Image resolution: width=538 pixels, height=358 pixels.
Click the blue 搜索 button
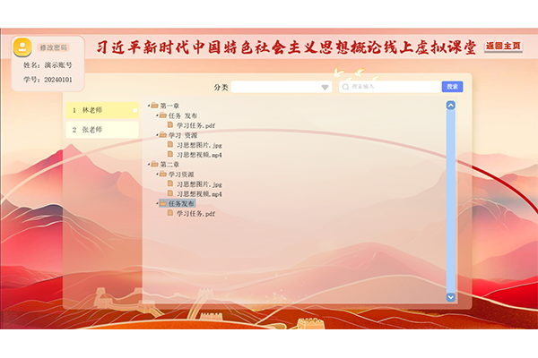point(452,87)
